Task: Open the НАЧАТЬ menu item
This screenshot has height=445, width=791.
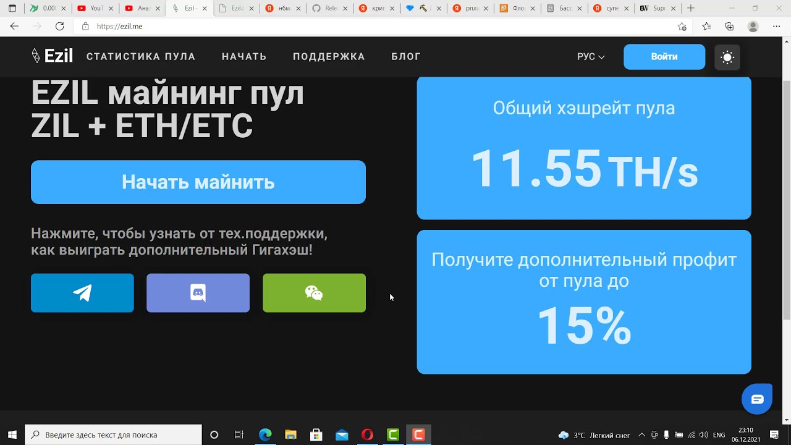Action: point(244,57)
